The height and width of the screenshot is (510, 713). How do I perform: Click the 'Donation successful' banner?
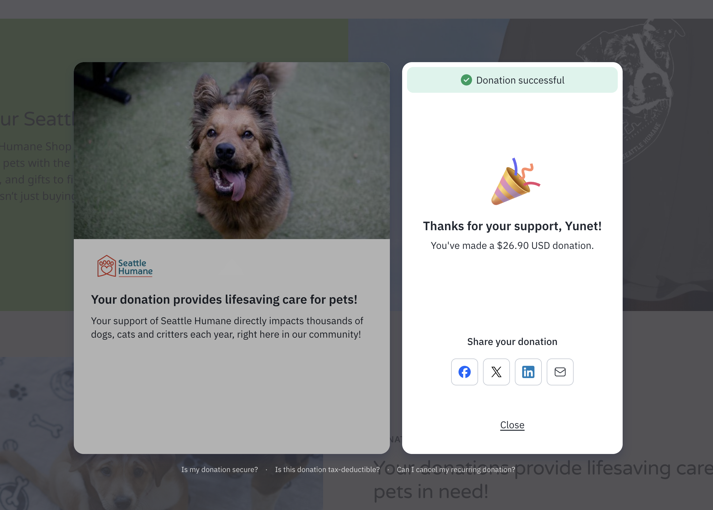point(520,80)
